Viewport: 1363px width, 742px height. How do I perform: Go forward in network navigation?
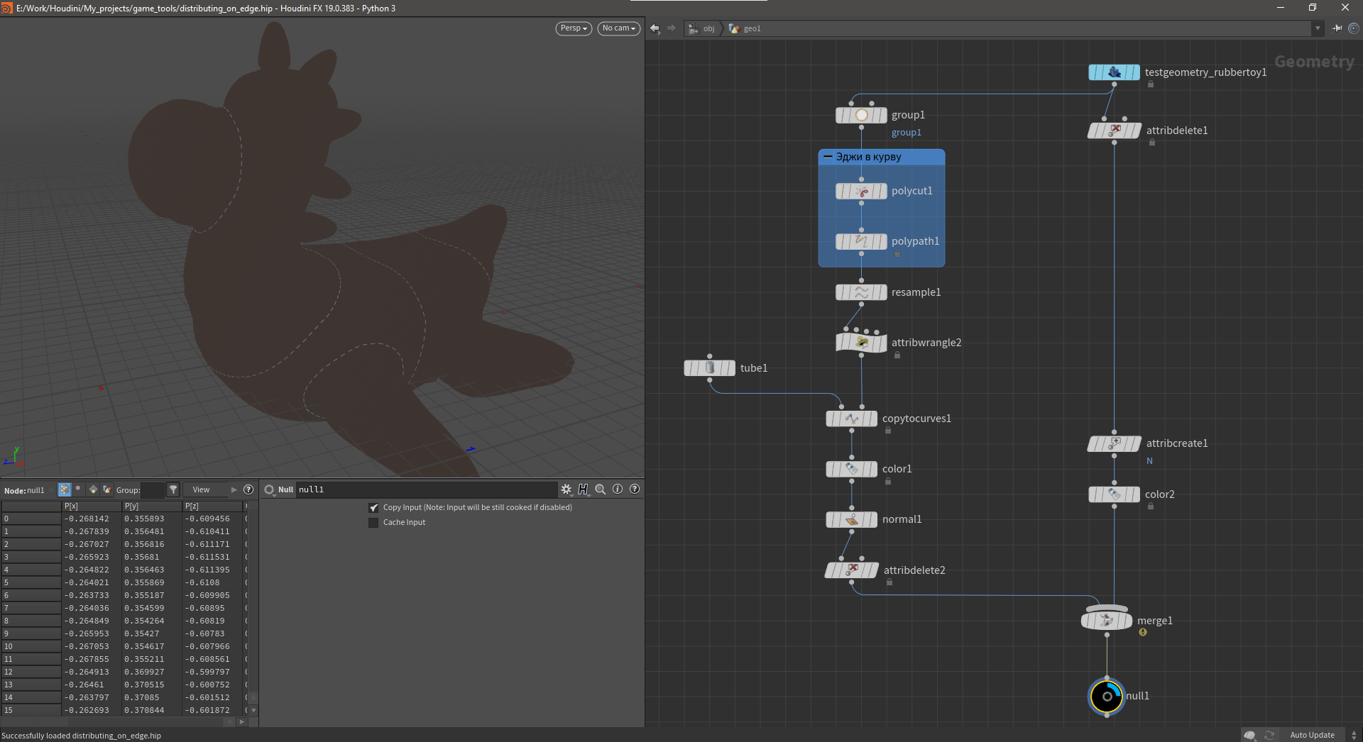tap(672, 28)
